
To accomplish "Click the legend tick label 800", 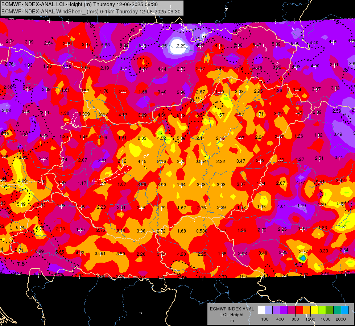I will (x=295, y=319).
